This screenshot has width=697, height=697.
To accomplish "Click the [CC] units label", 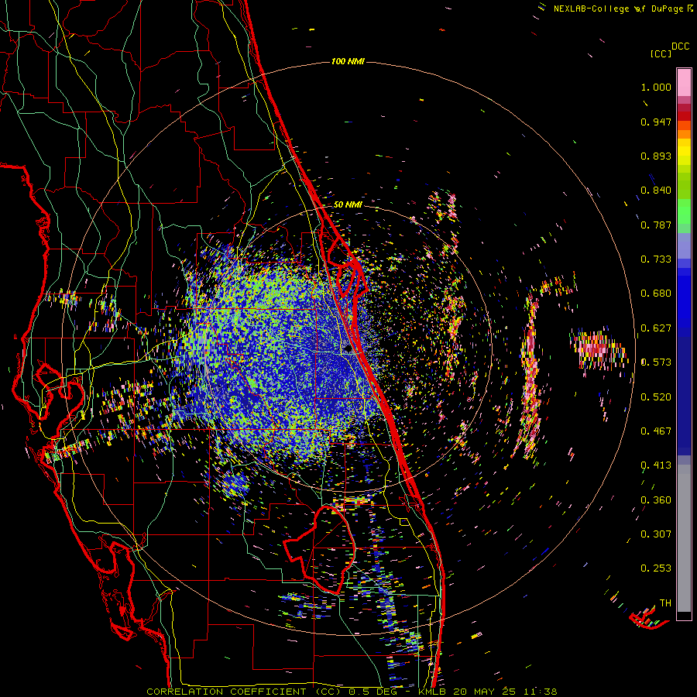I will click(661, 53).
